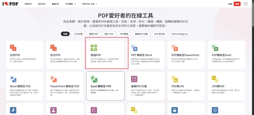Click the "PDF轉換至Excel" card title
Image resolution: width=254 pixels, height=115 pixels.
(x=221, y=55)
